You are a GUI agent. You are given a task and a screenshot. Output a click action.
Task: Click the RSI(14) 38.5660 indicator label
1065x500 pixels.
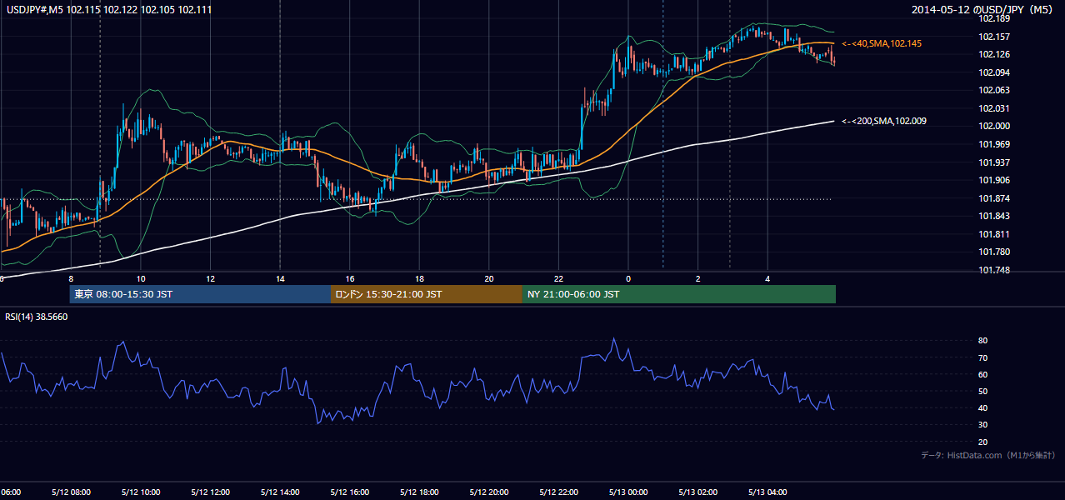pyautogui.click(x=37, y=317)
